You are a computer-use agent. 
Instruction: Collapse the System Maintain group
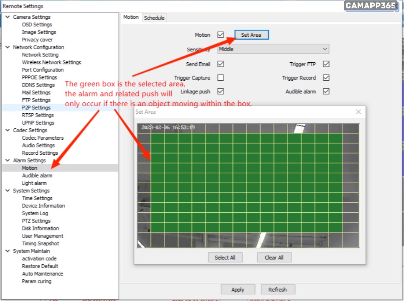(8, 251)
